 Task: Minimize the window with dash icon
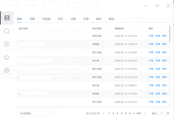(x=146, y=6)
